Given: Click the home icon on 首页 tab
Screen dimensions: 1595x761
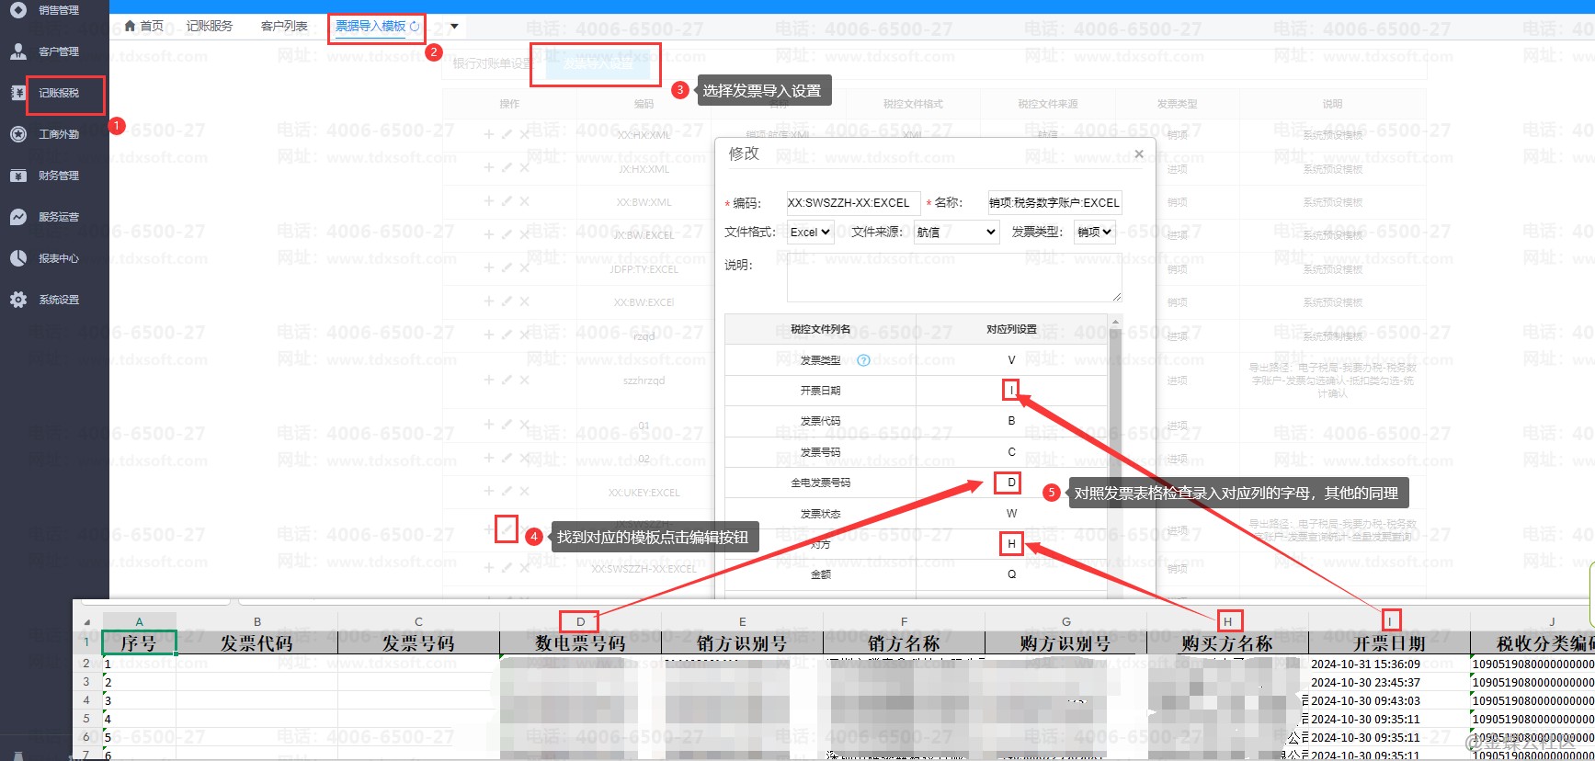Looking at the screenshot, I should pos(131,26).
